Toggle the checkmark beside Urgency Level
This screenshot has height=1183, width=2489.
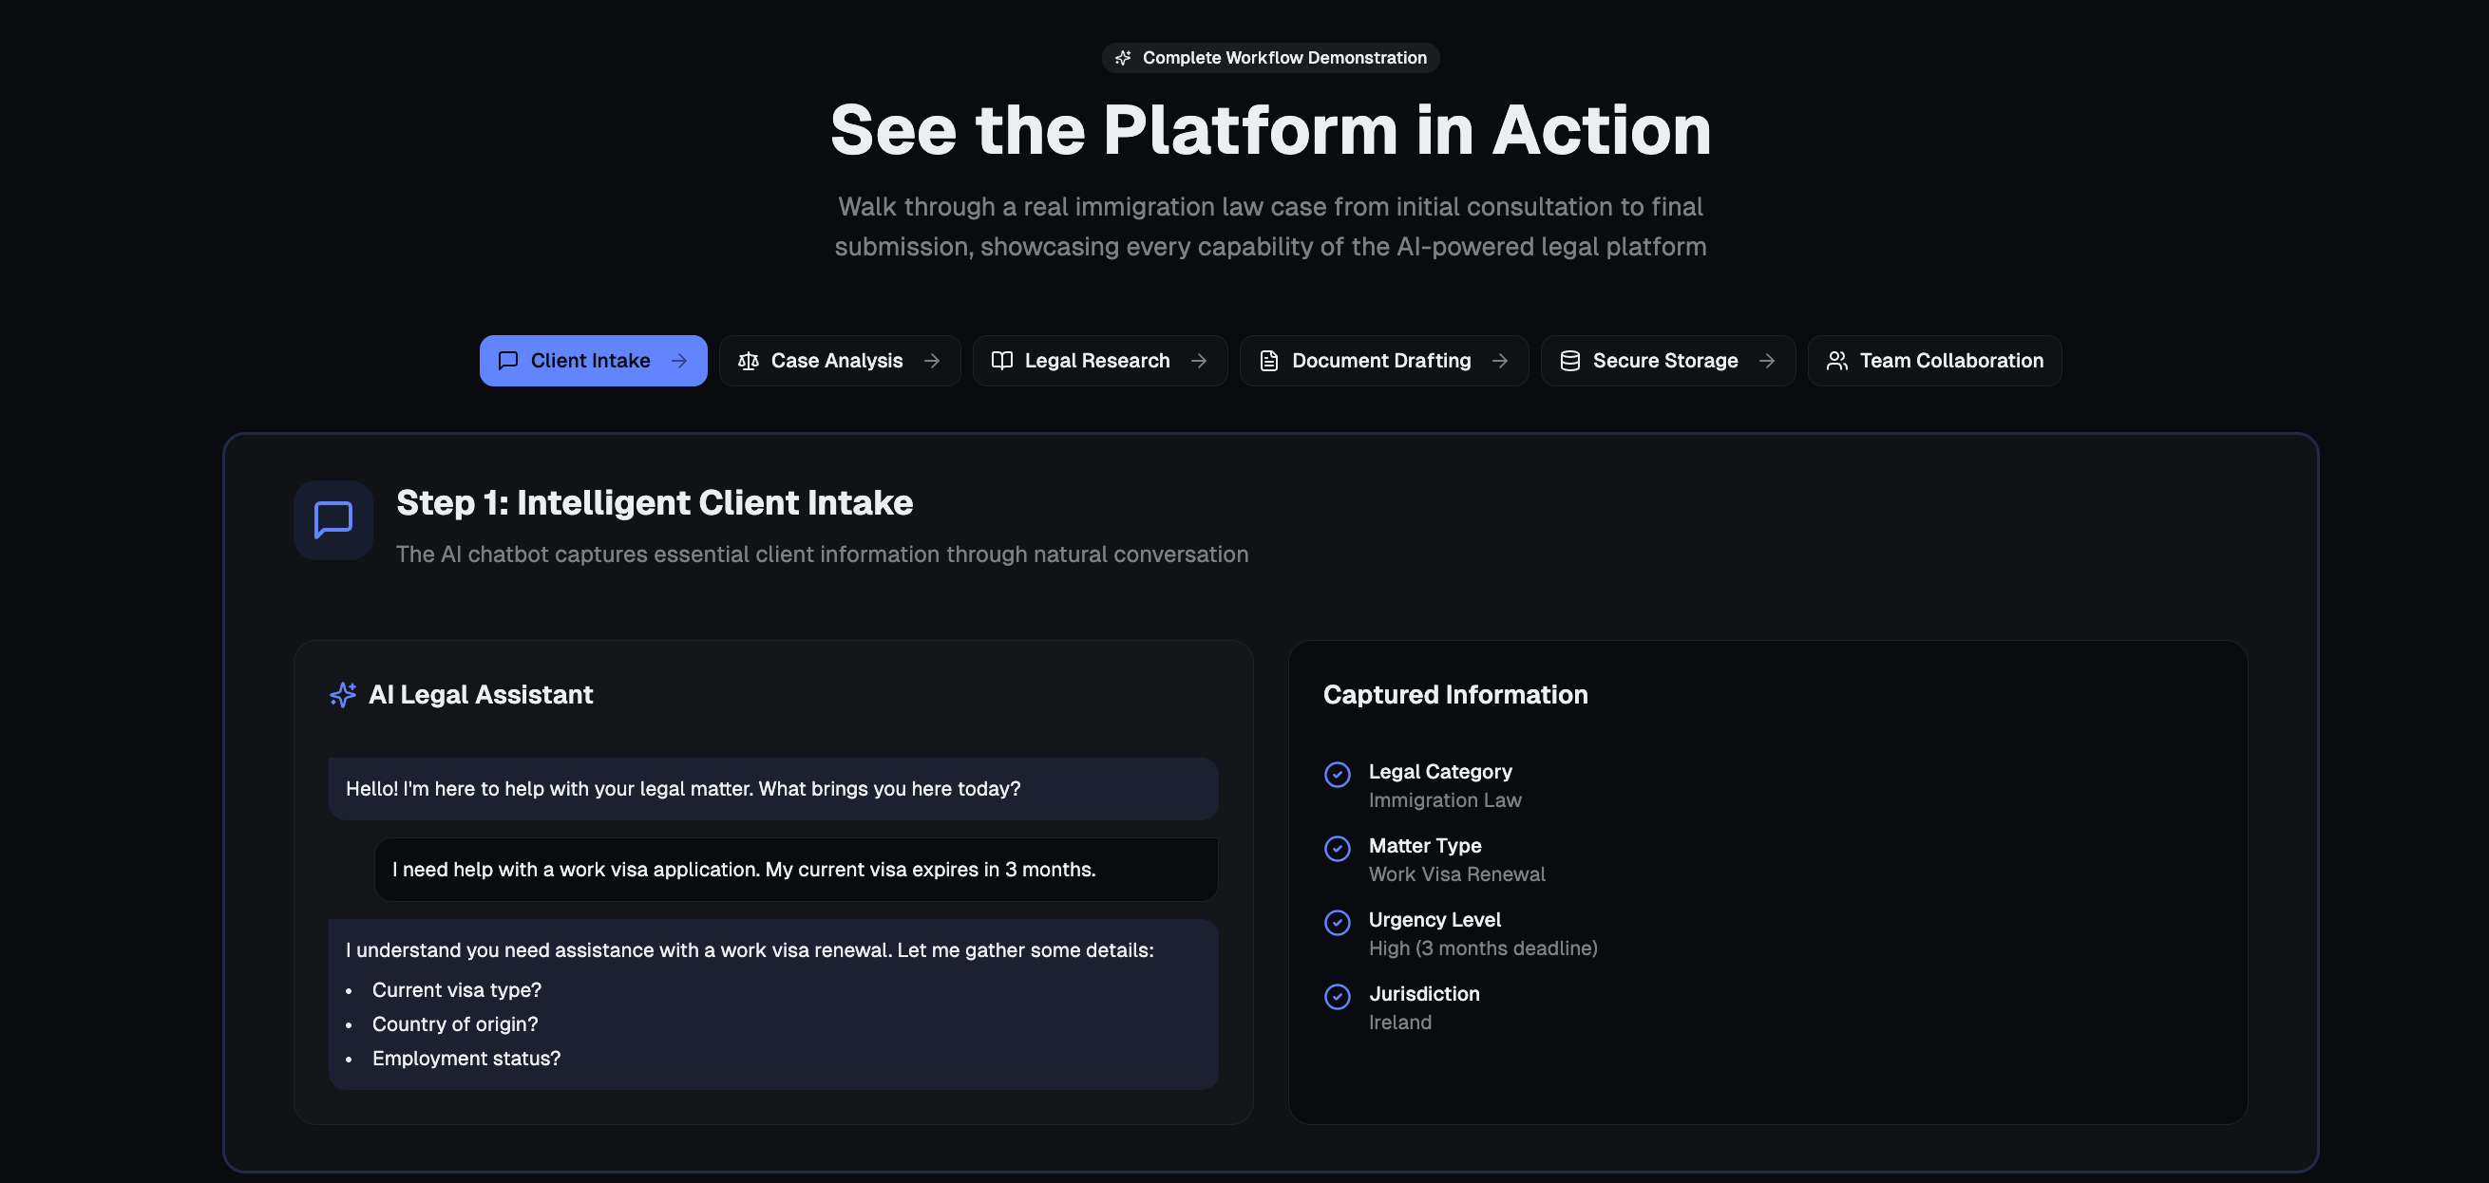click(x=1338, y=922)
